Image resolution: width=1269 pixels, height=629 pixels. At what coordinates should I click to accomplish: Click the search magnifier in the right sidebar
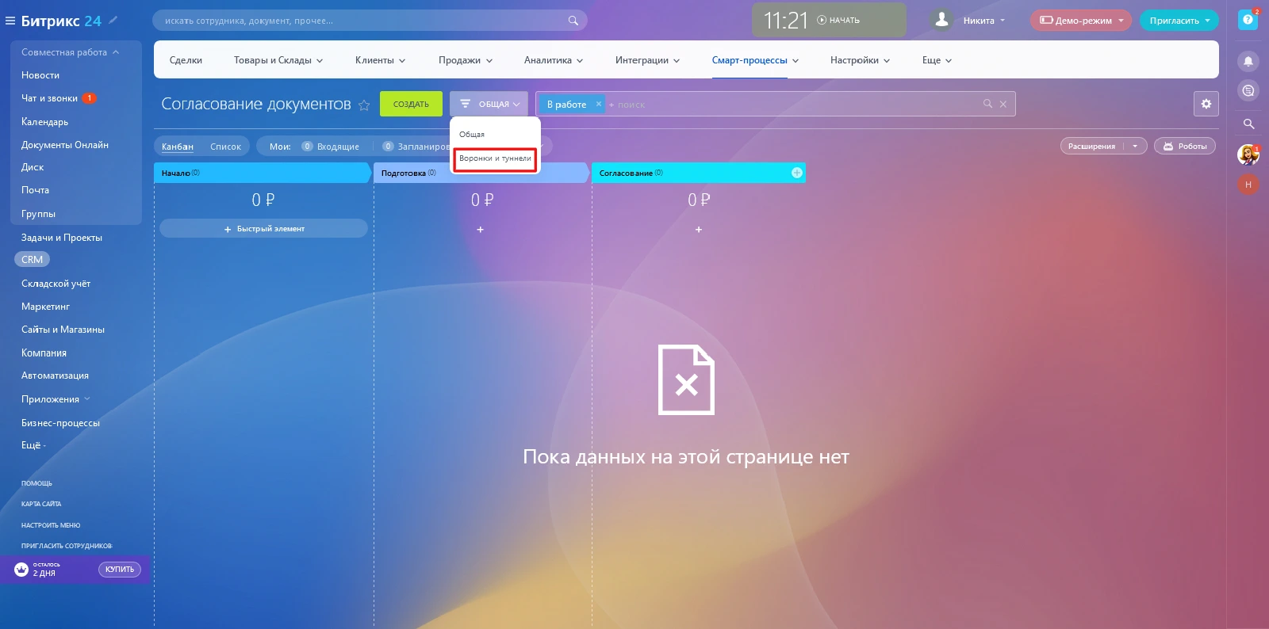click(x=1248, y=124)
